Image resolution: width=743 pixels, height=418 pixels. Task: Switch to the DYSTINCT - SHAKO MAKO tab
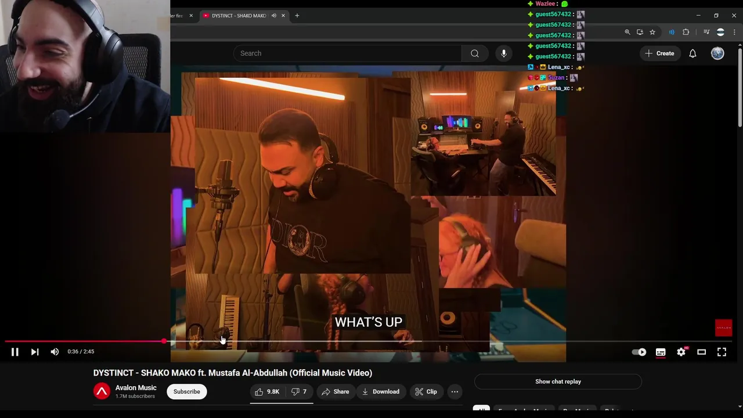click(238, 16)
